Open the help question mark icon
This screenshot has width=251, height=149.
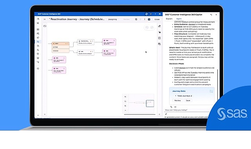tap(155, 14)
